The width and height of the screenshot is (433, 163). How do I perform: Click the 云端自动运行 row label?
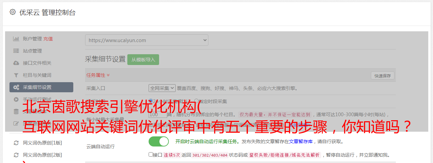click(100, 146)
